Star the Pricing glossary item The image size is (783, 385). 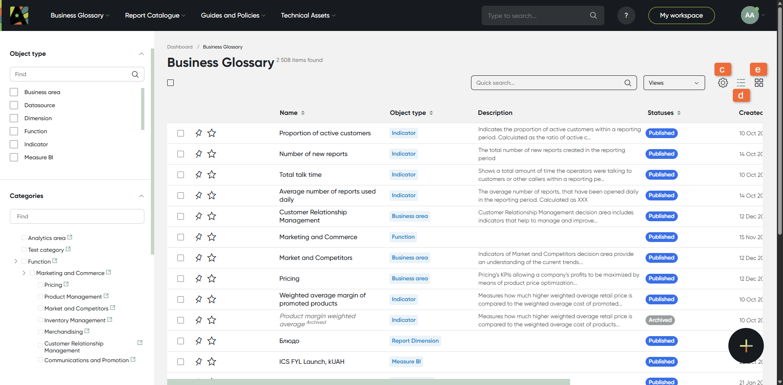coord(212,279)
